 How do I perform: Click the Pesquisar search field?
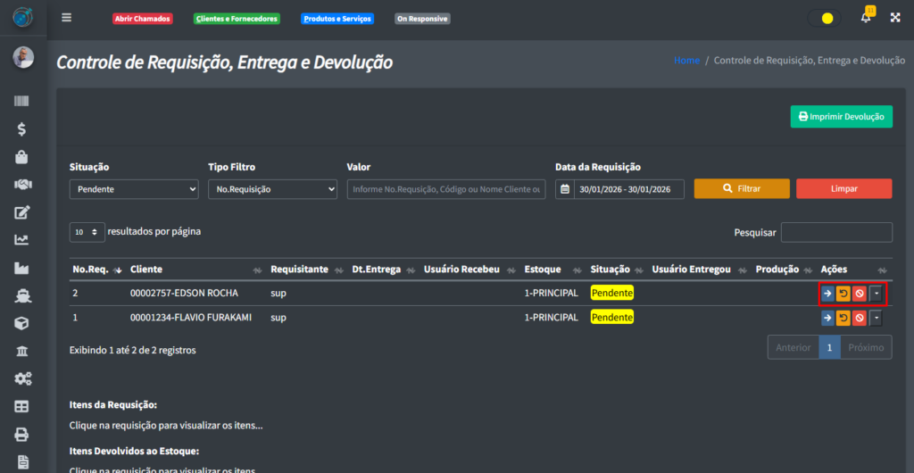[836, 232]
